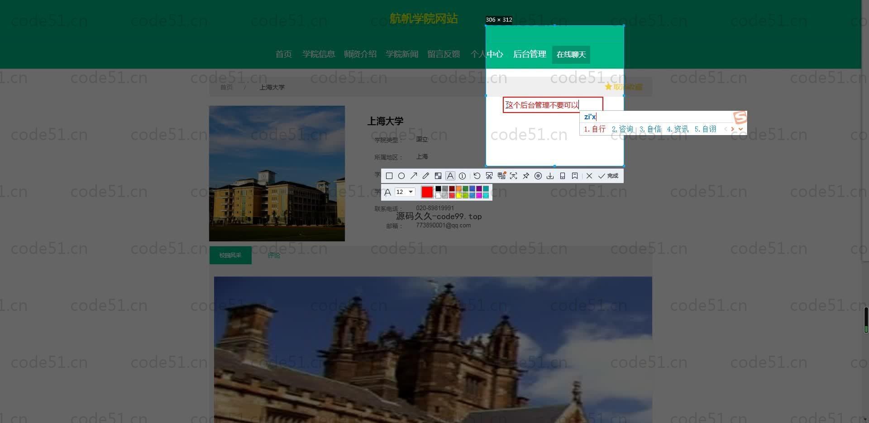This screenshot has height=423, width=869.
Task: Go to previous IME candidate page
Action: [726, 129]
